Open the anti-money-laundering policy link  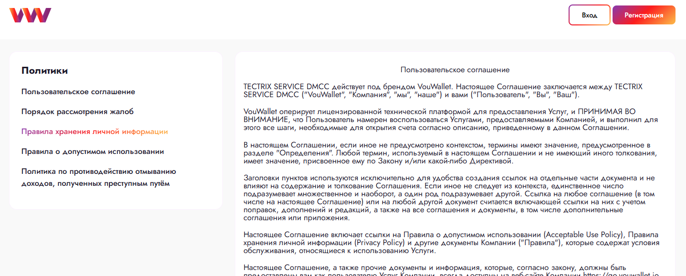99,177
